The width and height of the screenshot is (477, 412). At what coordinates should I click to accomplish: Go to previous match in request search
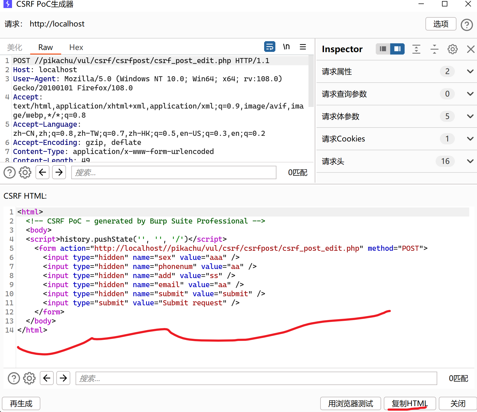[x=42, y=172]
